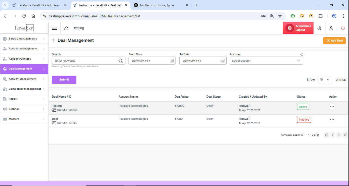Click the settings gear icon in header
Viewport: 349px width, 186px height.
(319, 28)
